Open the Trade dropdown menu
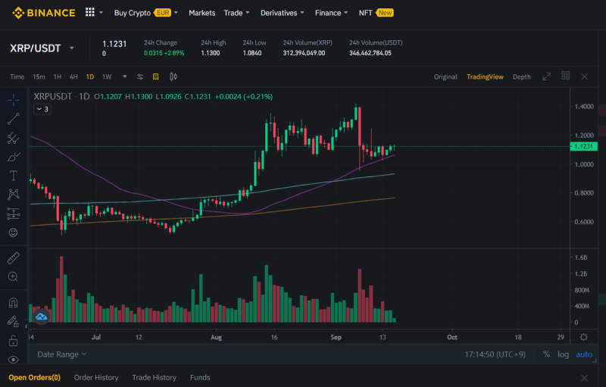606x387 pixels. coord(236,13)
